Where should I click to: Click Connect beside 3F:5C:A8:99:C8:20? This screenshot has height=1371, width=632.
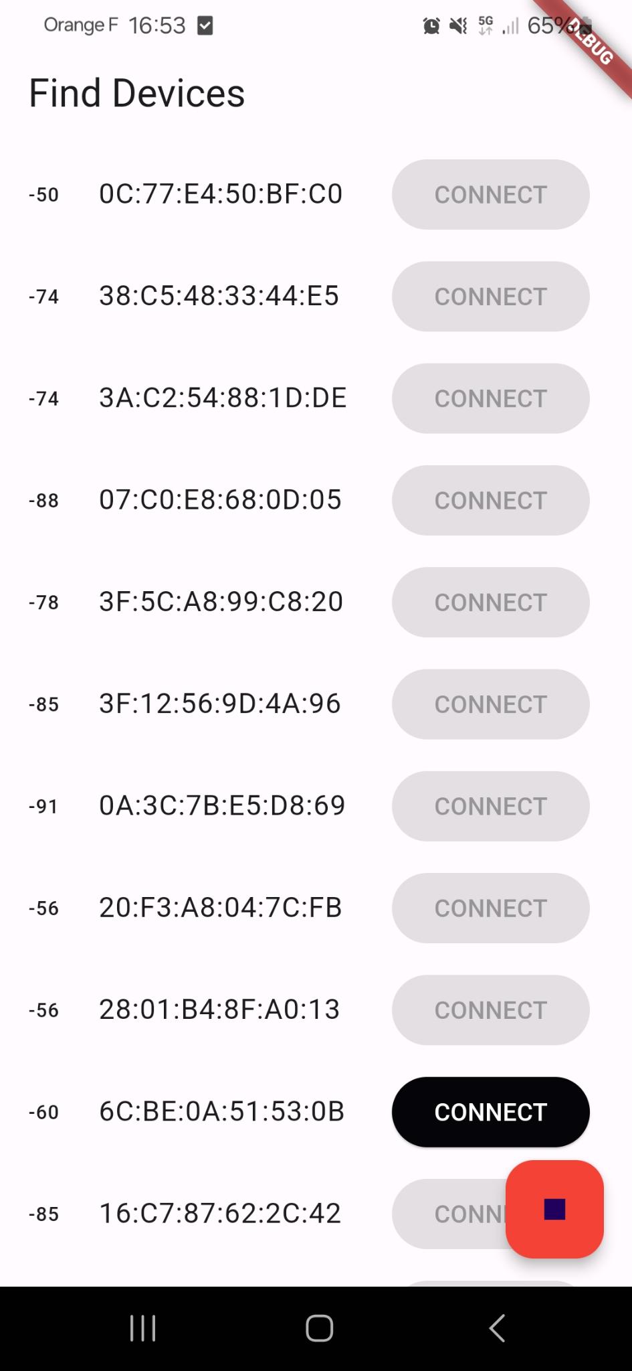490,602
